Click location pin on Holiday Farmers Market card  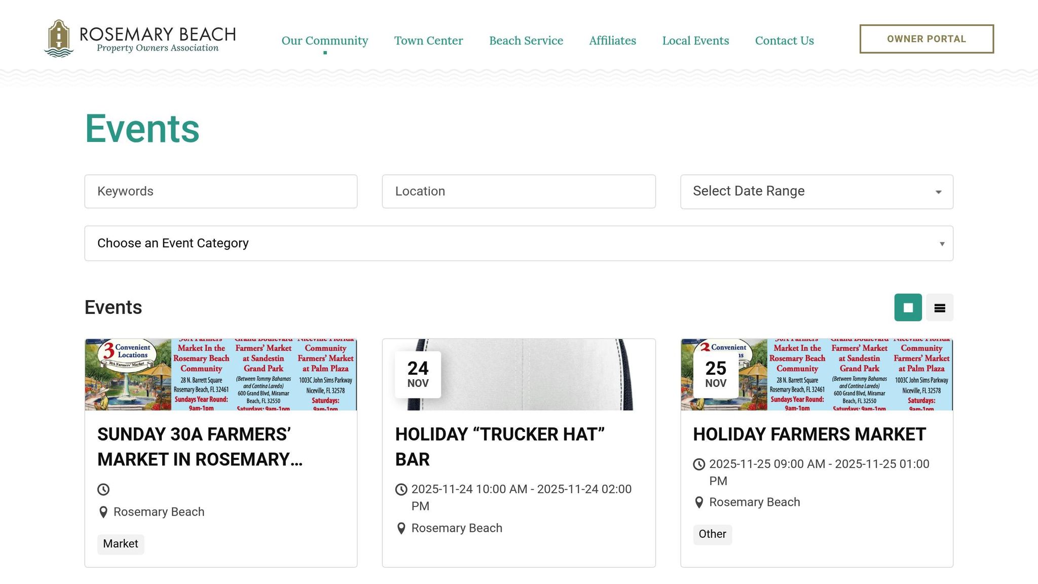tap(699, 502)
